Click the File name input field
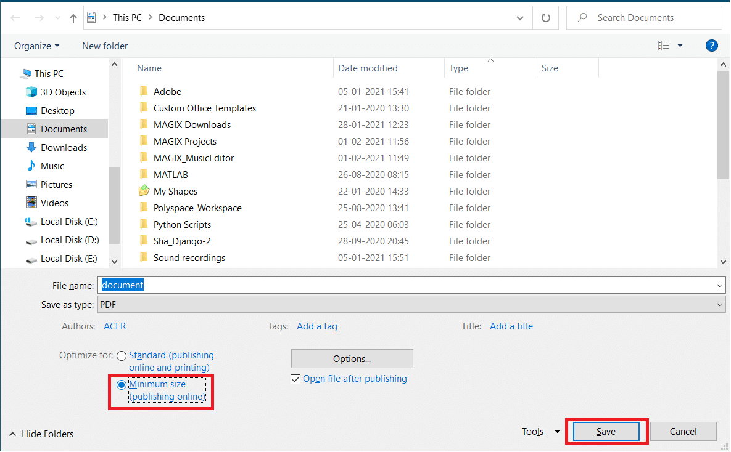The width and height of the screenshot is (731, 452). click(x=411, y=285)
